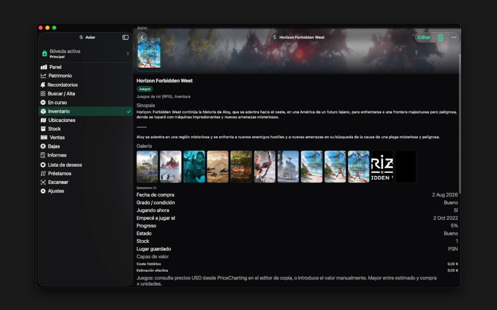Viewport: 497px width, 310px height.
Task: Click the Informes document icon
Action: pyautogui.click(x=43, y=155)
